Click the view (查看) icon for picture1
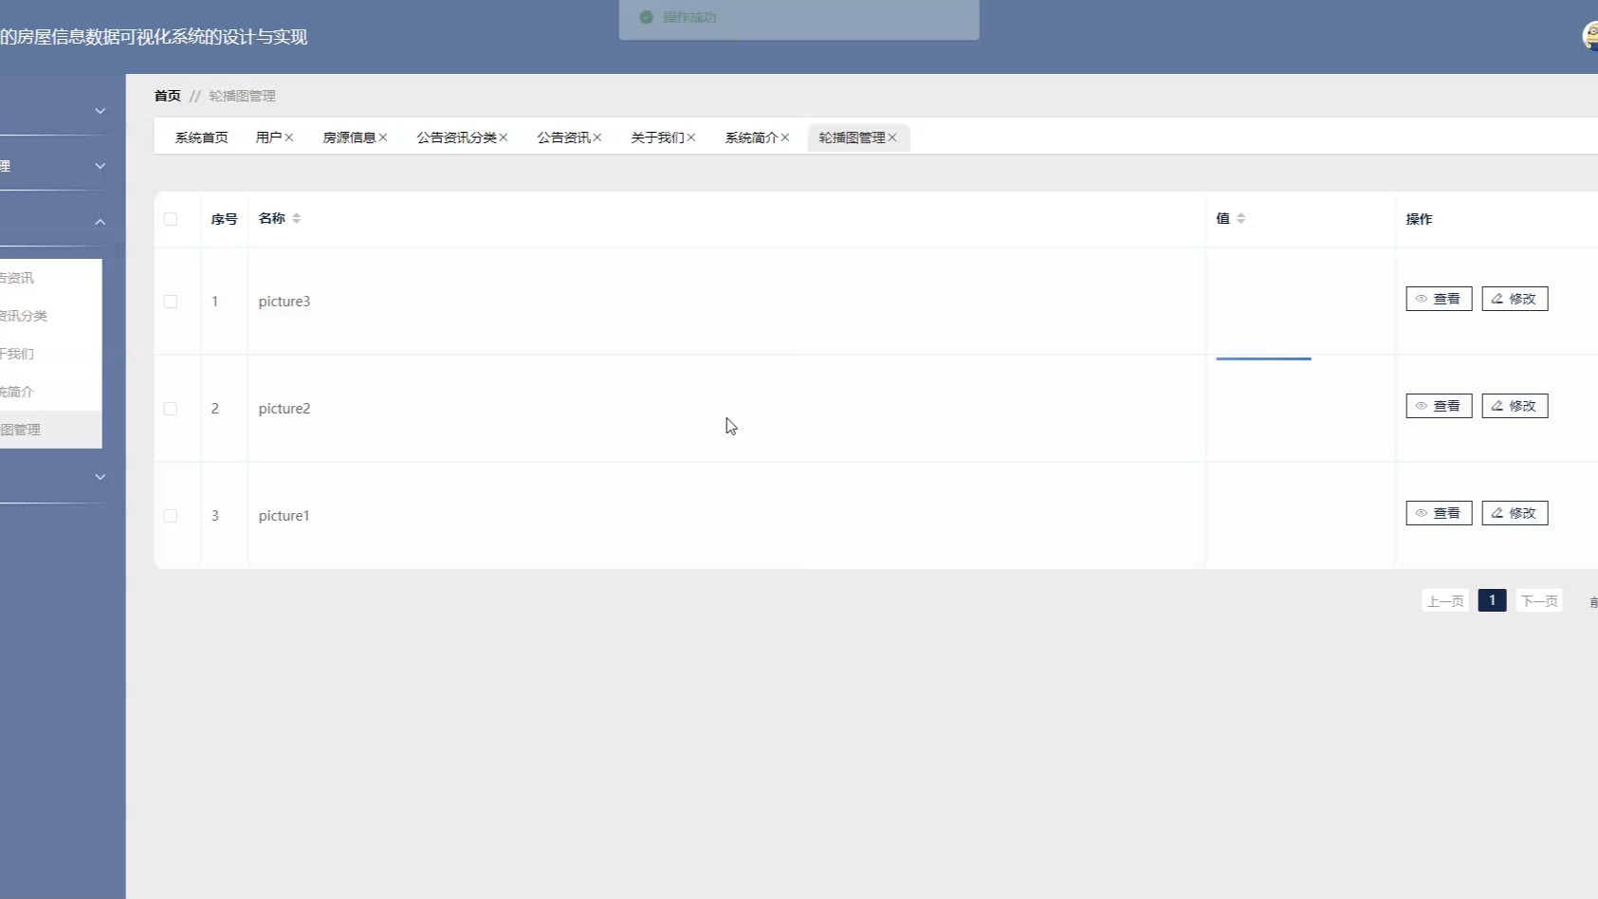This screenshot has height=899, width=1598. click(1438, 512)
